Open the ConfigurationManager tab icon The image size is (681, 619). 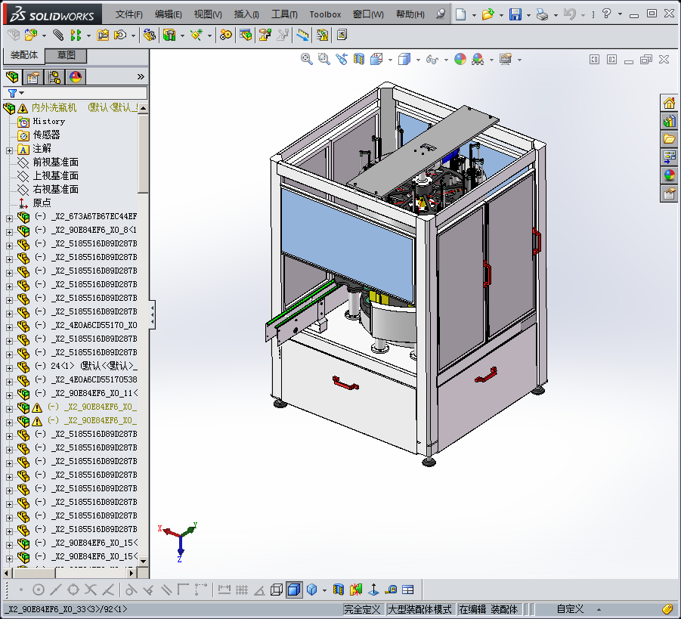[x=54, y=77]
